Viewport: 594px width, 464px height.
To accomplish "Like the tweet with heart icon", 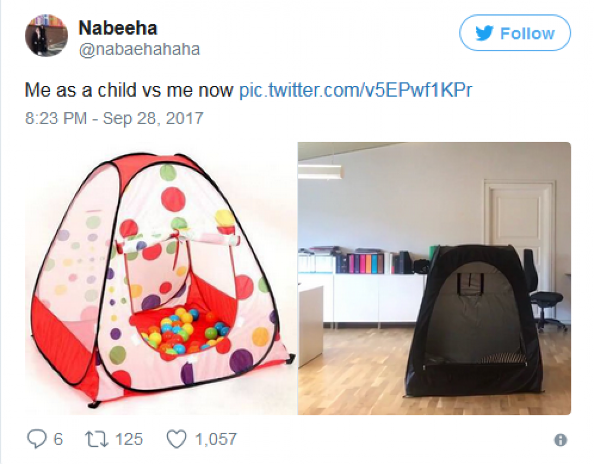I will [x=177, y=439].
